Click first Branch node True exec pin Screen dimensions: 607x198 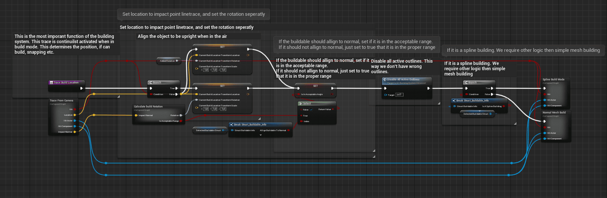pyautogui.click(x=177, y=89)
